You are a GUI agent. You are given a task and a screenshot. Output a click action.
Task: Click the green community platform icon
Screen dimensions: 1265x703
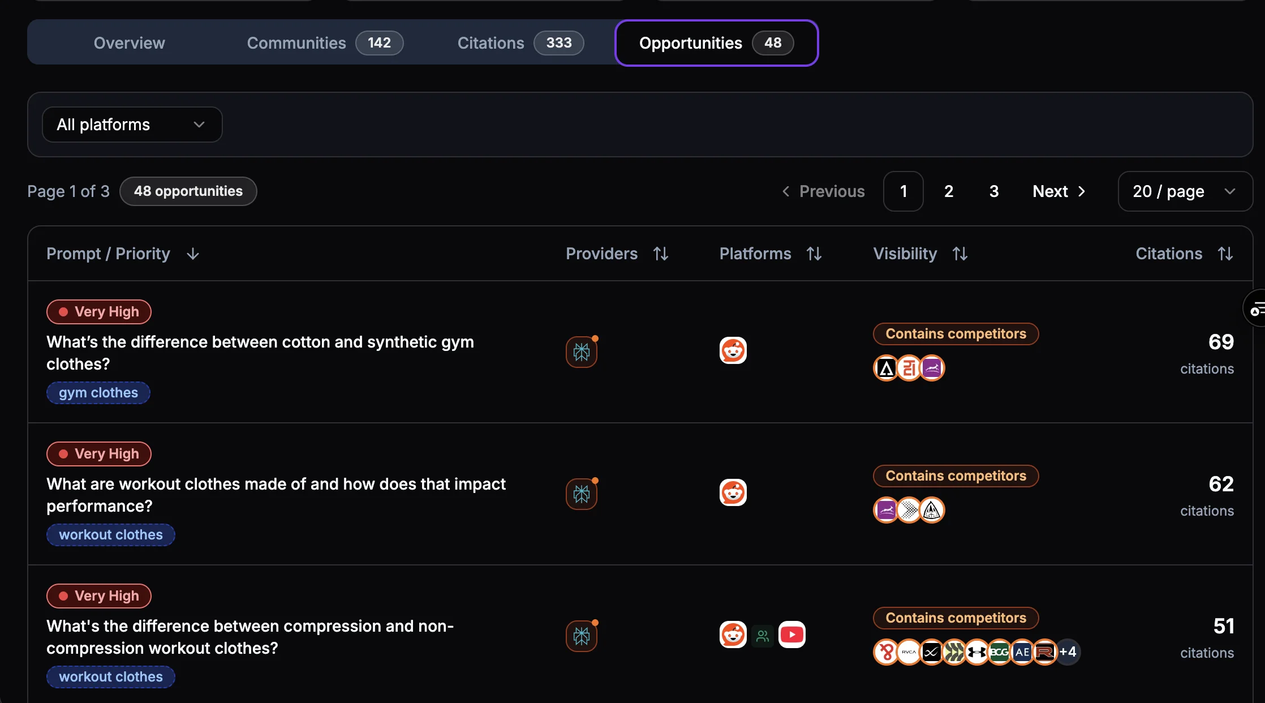(762, 636)
